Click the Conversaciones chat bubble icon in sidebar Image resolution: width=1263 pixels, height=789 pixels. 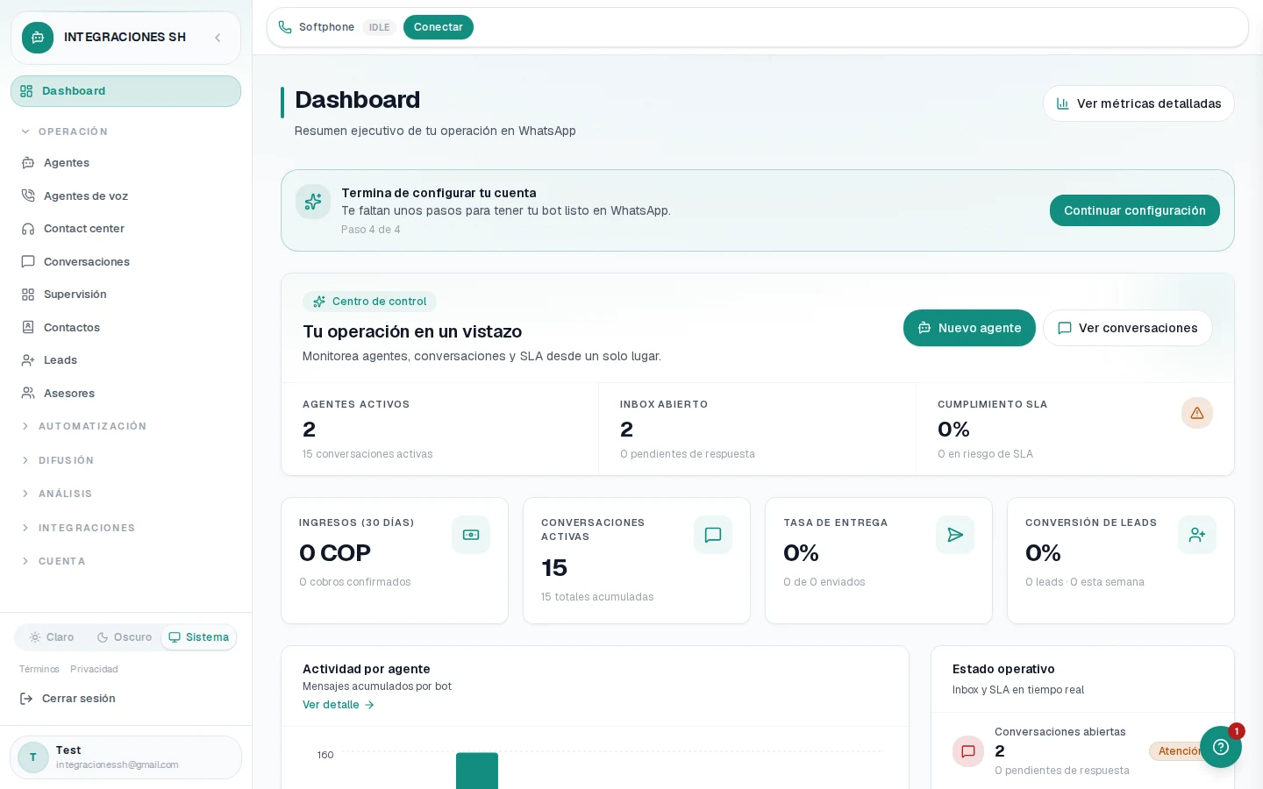pos(28,261)
